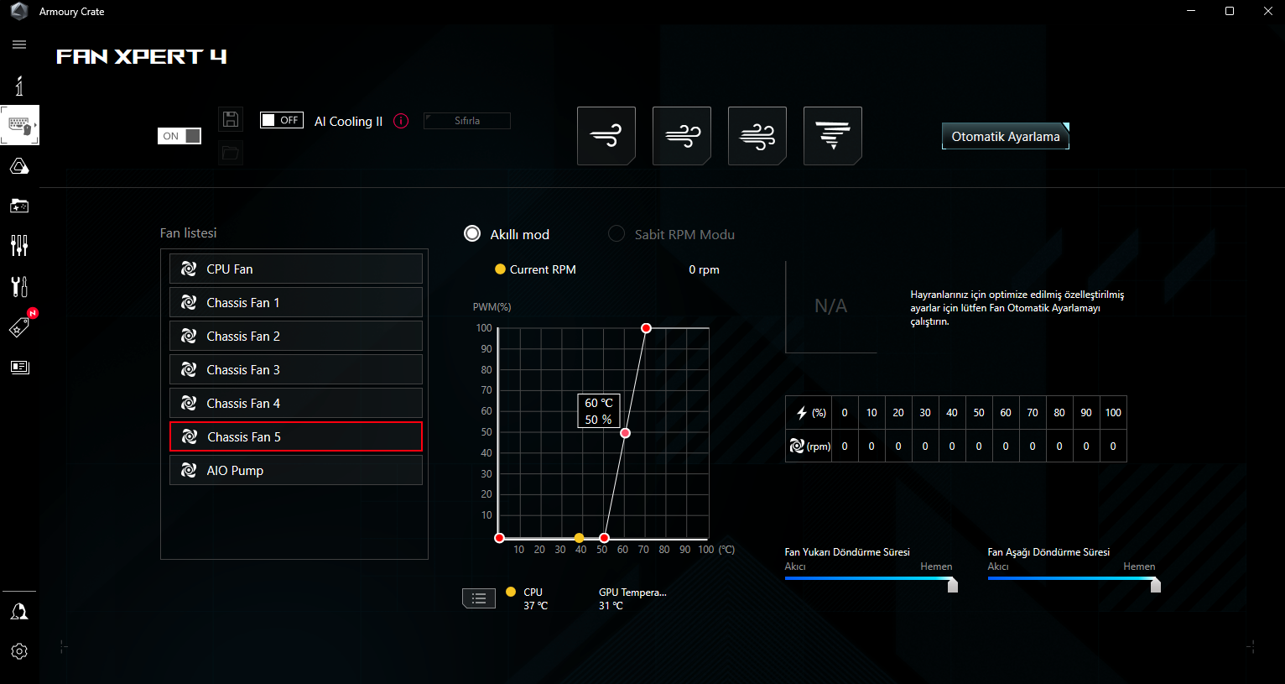Select Chassis Fan 2 in the list

[x=296, y=336]
